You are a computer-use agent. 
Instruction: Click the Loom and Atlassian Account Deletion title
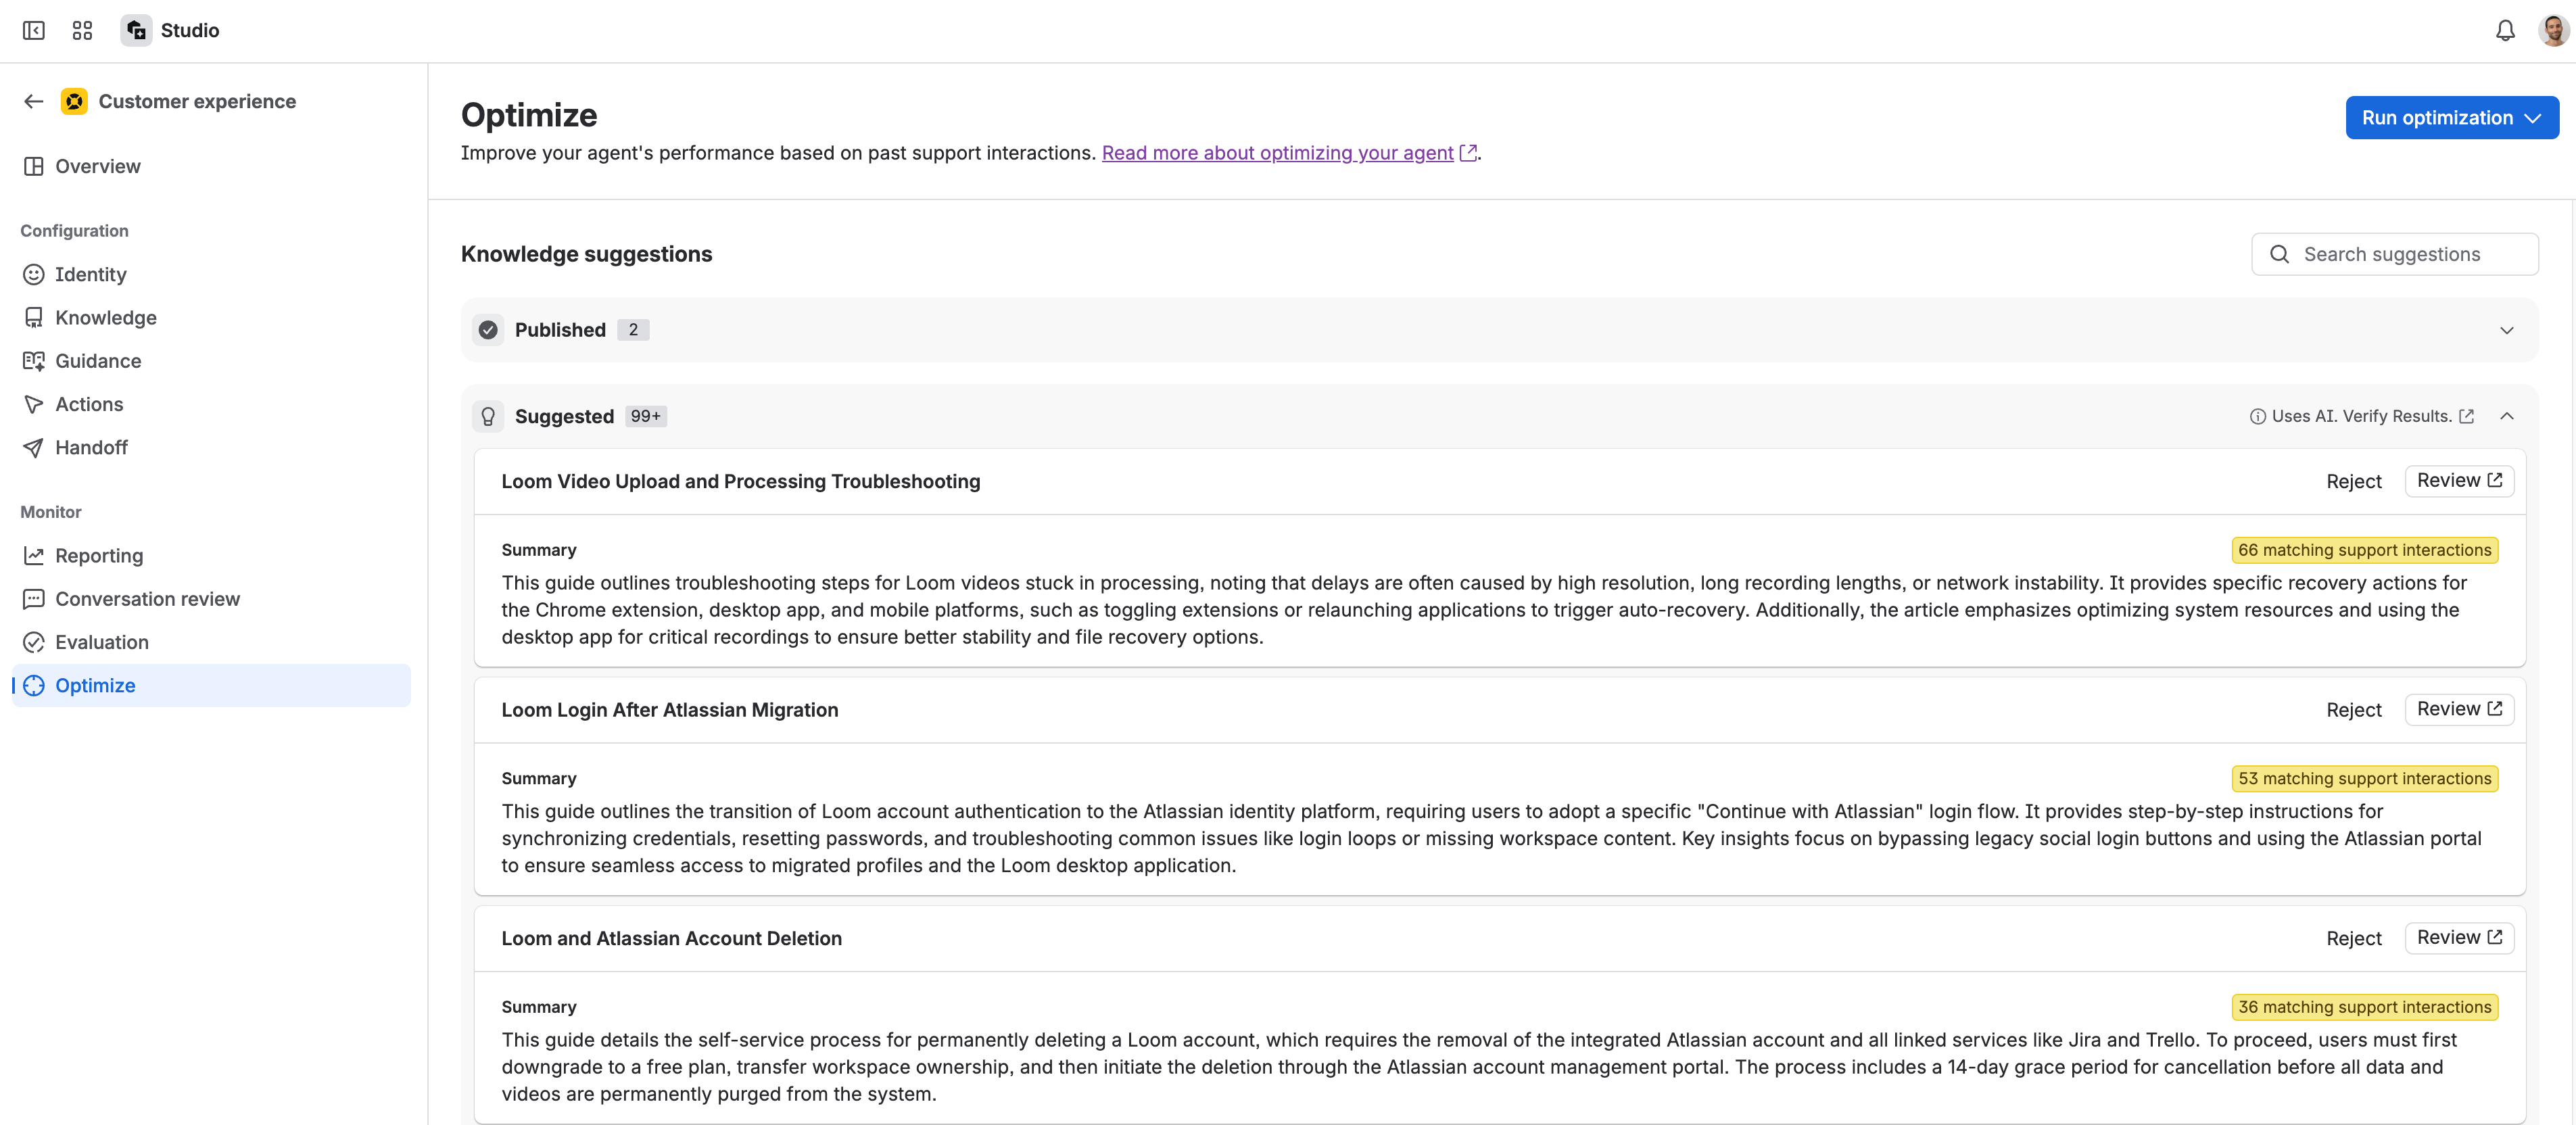pyautogui.click(x=671, y=938)
